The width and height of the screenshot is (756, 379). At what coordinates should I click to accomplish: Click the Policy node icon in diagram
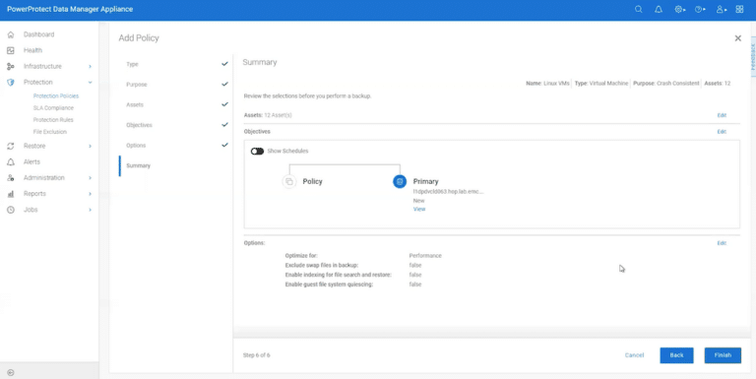click(x=288, y=181)
